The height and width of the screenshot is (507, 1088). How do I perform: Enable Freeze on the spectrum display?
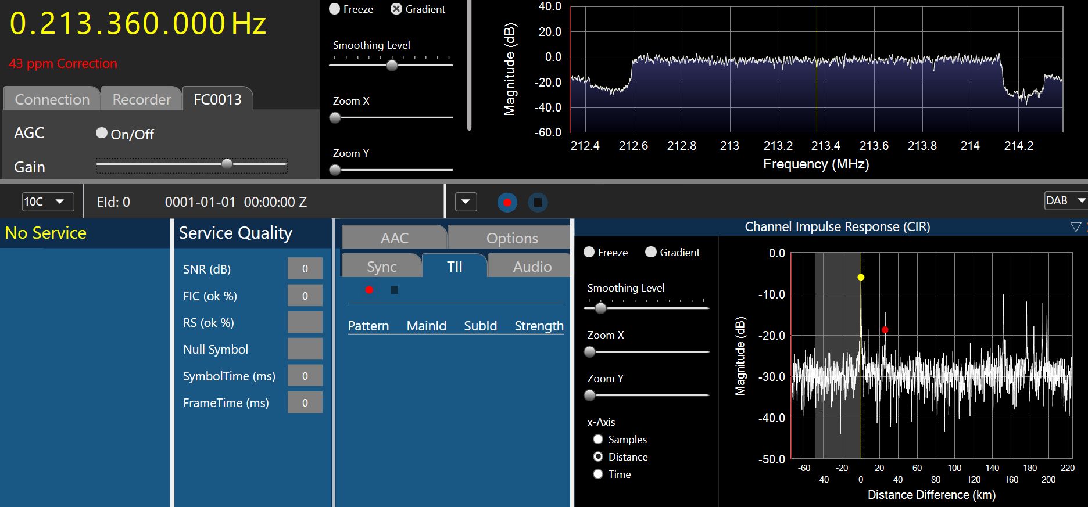335,9
